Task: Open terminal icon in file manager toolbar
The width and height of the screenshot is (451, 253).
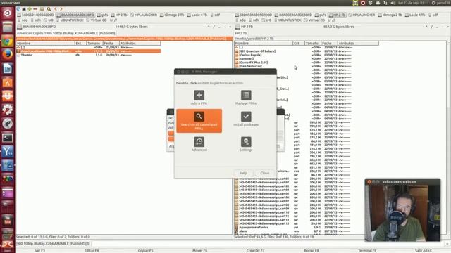Action: (x=24, y=9)
